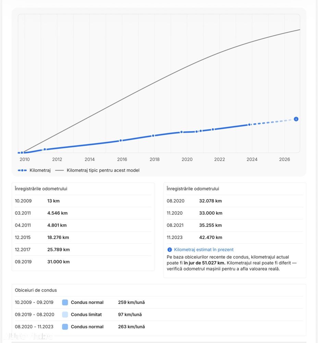Select the '4.801 km' reading

(x=57, y=225)
